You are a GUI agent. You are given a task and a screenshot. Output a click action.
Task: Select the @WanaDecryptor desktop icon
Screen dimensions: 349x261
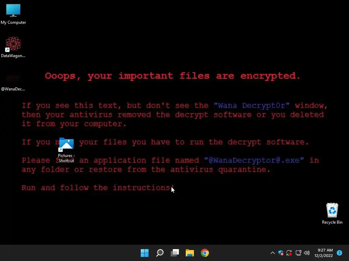pyautogui.click(x=13, y=82)
